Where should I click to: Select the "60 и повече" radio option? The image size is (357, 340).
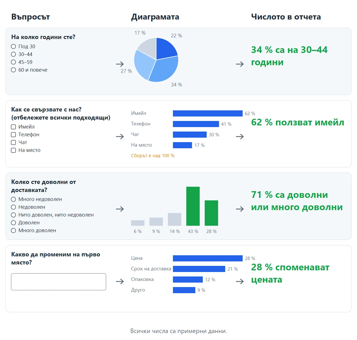click(13, 70)
